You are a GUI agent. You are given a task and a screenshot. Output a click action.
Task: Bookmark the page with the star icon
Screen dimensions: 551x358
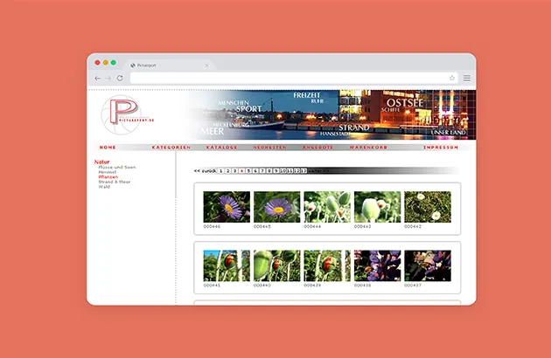(452, 79)
